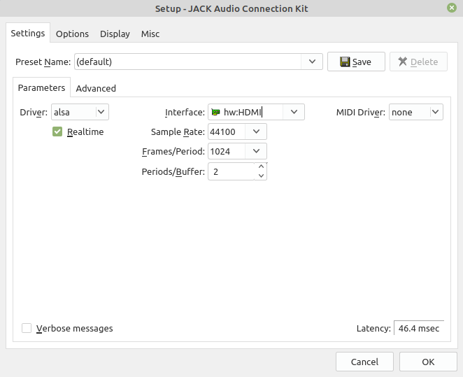Click the Periods/Buffer value field
The image size is (463, 377).
coord(231,171)
